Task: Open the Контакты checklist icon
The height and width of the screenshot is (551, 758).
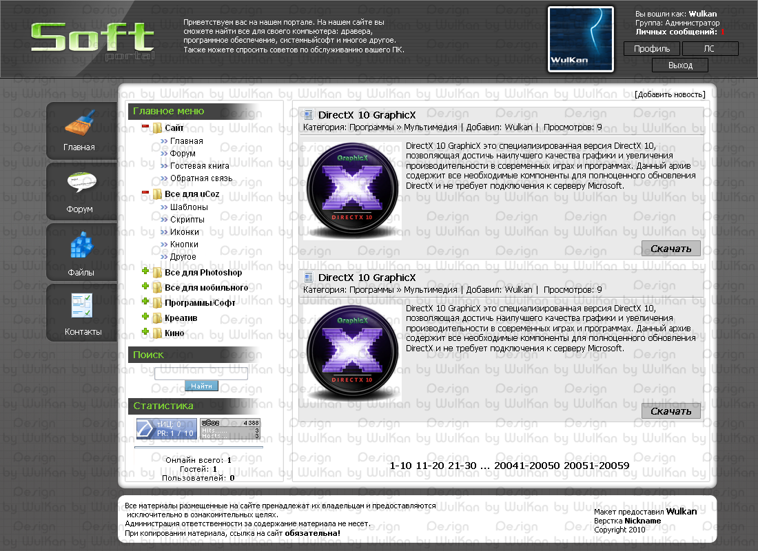Action: pyautogui.click(x=81, y=306)
